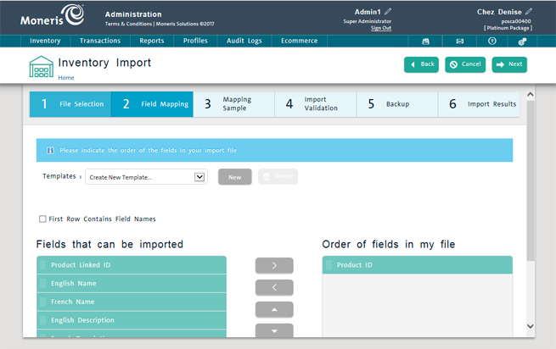This screenshot has width=556, height=349.
Task: Open the Inventory menu
Action: click(45, 41)
